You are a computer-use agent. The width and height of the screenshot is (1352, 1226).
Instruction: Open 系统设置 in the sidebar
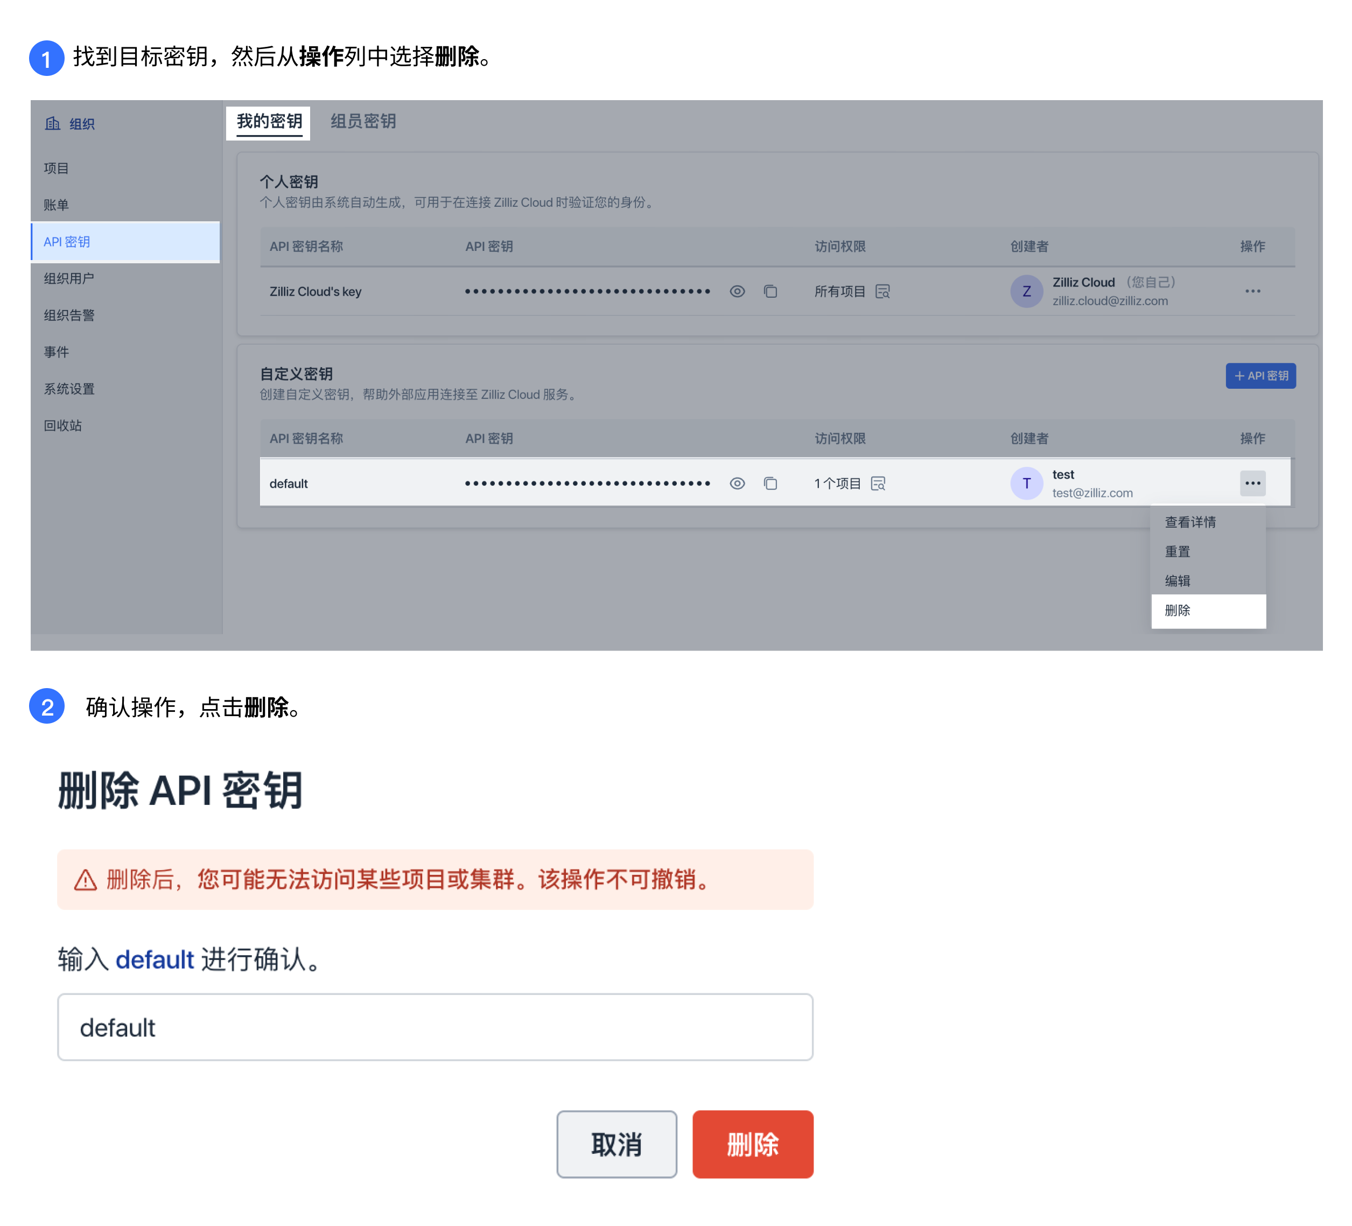coord(69,388)
